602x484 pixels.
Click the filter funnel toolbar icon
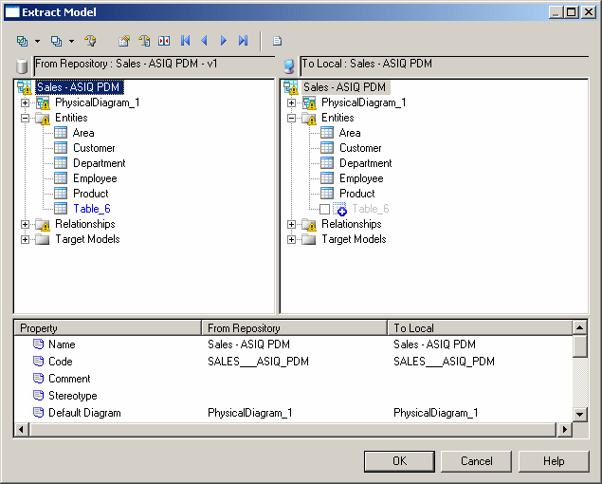point(91,41)
